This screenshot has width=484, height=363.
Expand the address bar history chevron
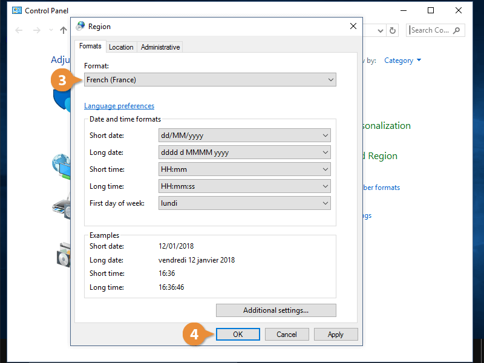[x=381, y=31]
